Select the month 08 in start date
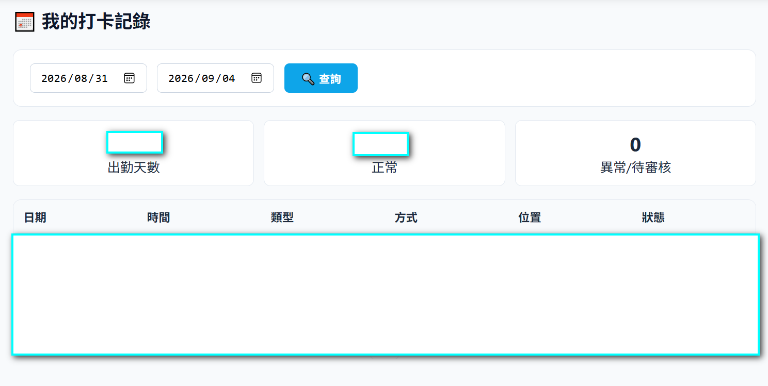 81,78
